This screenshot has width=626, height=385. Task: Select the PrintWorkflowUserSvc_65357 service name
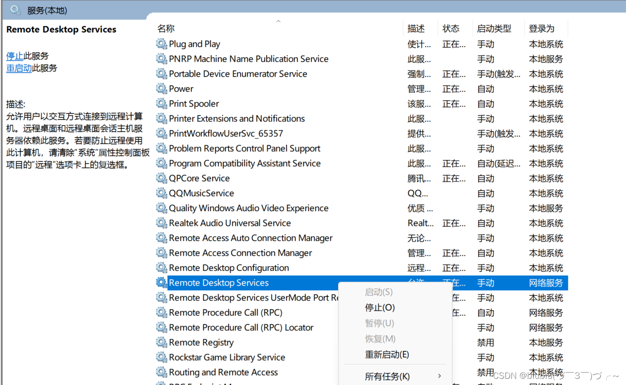pos(226,134)
